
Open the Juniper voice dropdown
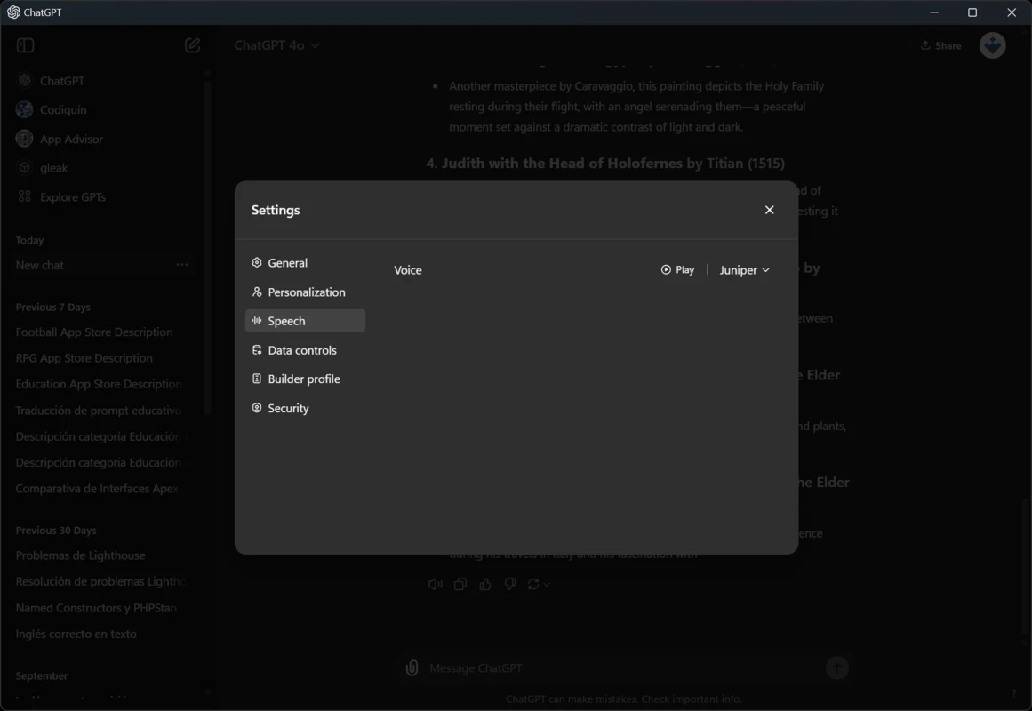click(x=744, y=270)
